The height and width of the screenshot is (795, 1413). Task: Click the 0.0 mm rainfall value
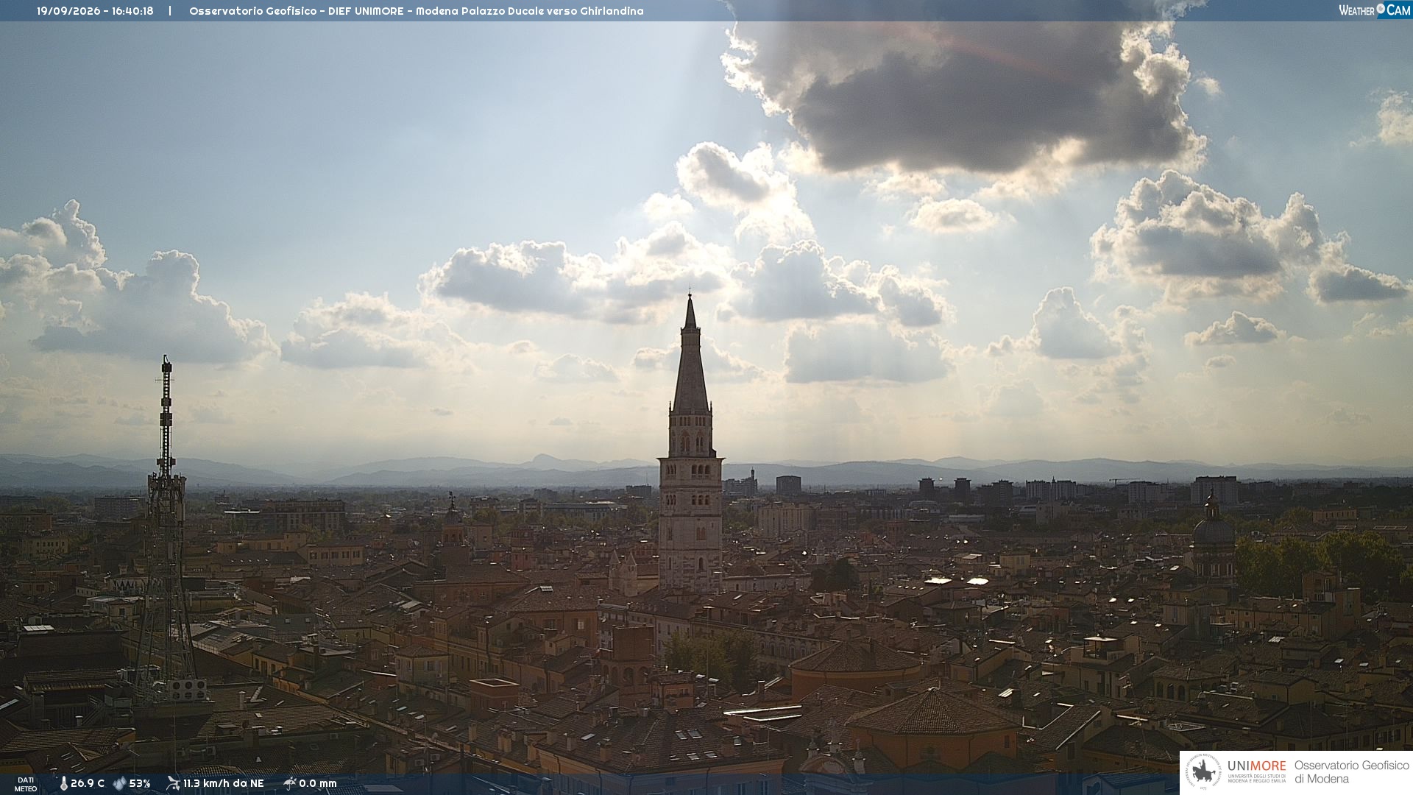click(x=318, y=783)
